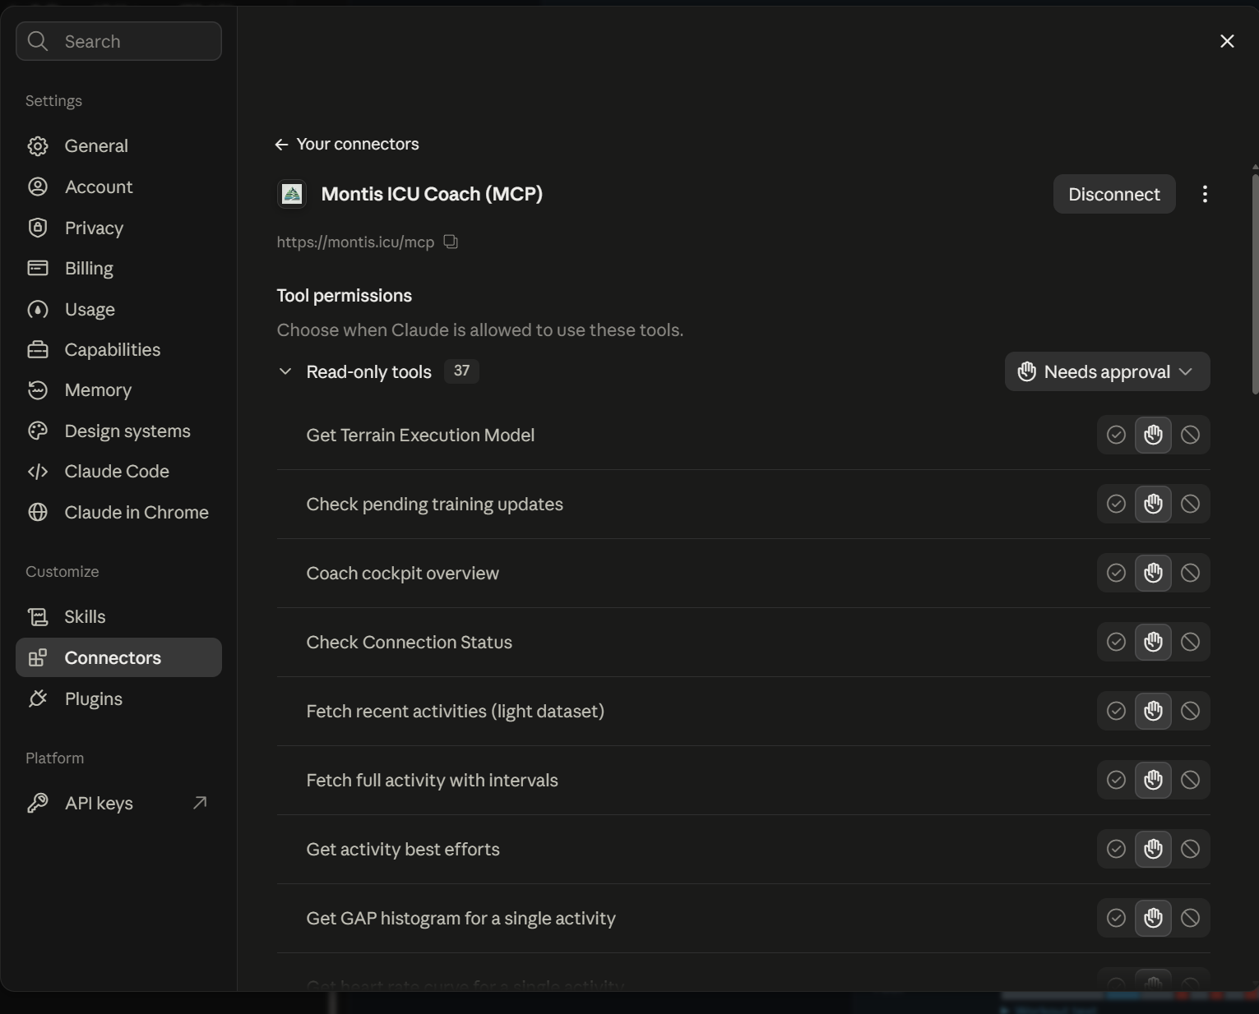The width and height of the screenshot is (1259, 1014).
Task: Open the Memory settings page
Action: (118, 389)
